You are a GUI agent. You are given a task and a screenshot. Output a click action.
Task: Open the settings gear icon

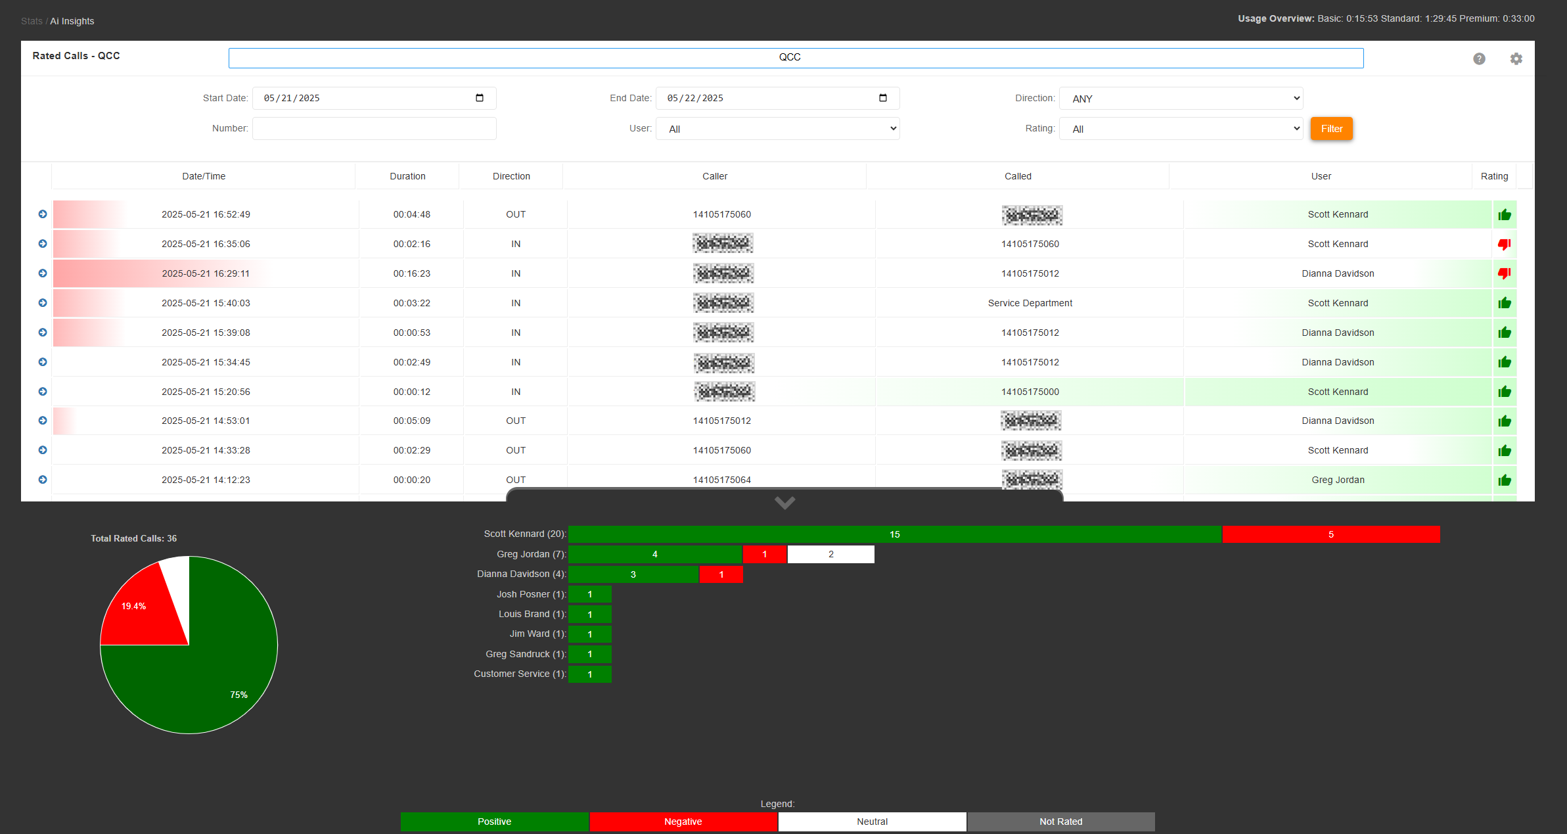[x=1516, y=58]
